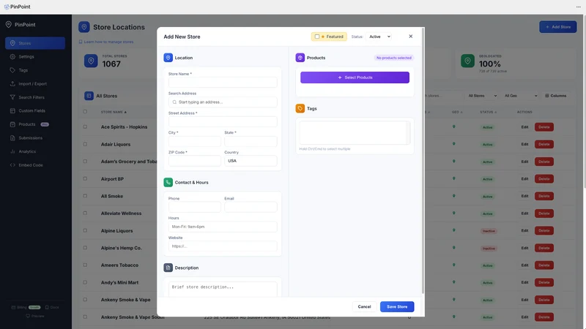586x329 pixels.
Task: Click the geo pin for Ace Spirits - Hopkins
Action: [453, 126]
